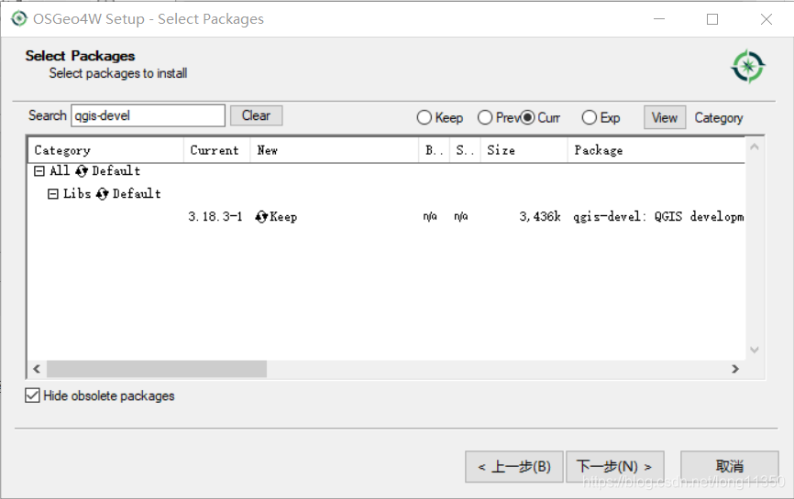Close the OSGeo4W Setup window
The height and width of the screenshot is (499, 794).
(x=766, y=19)
